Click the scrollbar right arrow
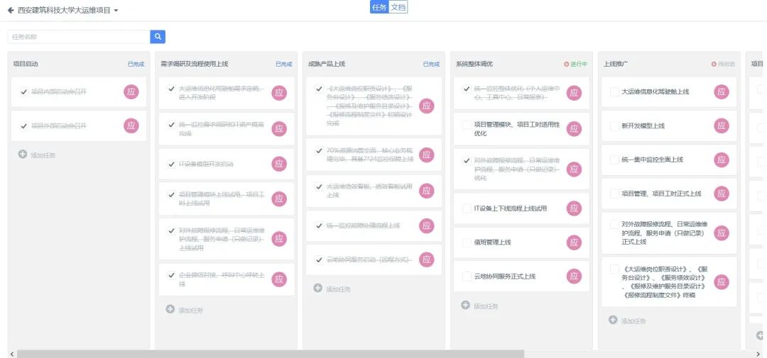Screen dimensions: 767x358 click(x=758, y=354)
